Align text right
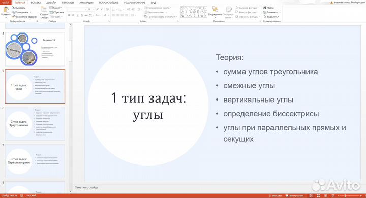366x198 pixels. click(x=123, y=15)
